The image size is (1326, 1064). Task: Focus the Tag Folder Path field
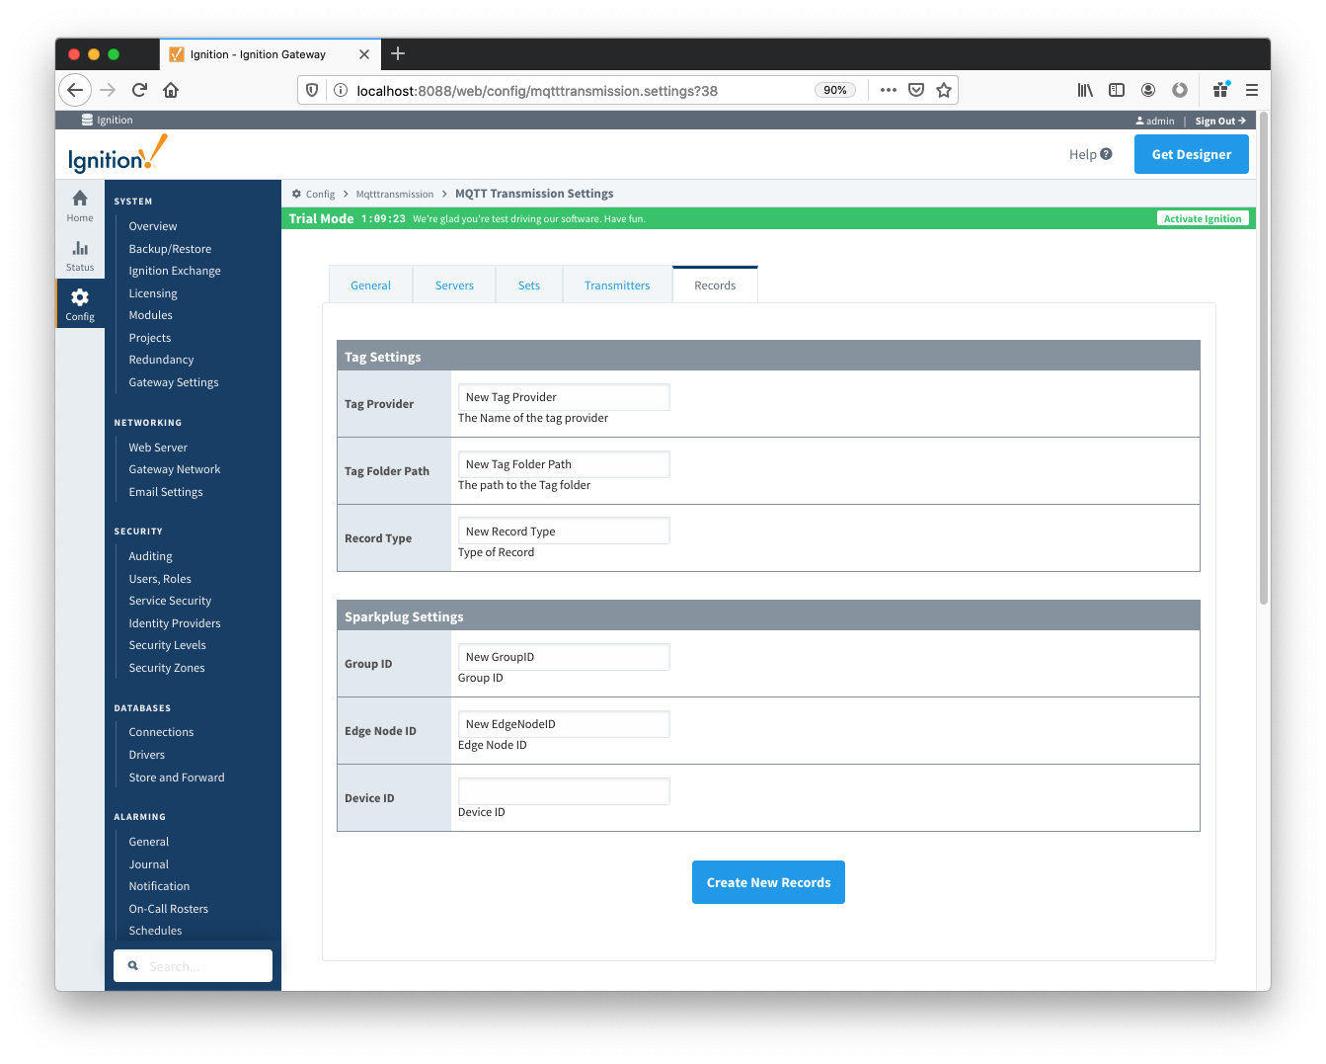pos(564,464)
